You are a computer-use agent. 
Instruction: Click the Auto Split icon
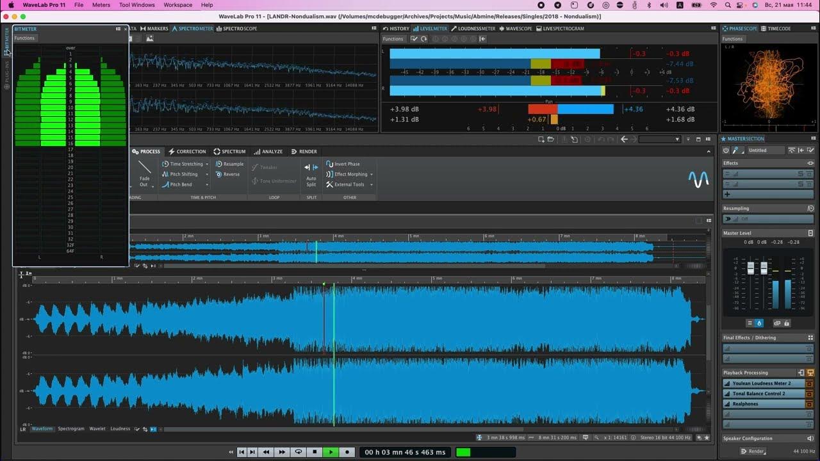click(x=311, y=167)
